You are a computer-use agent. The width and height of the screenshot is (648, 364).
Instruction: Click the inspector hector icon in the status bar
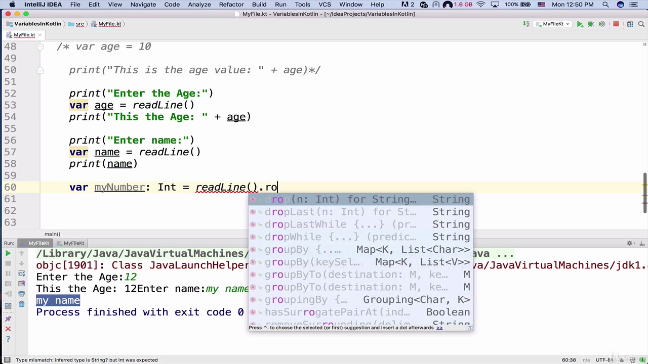tap(633, 360)
